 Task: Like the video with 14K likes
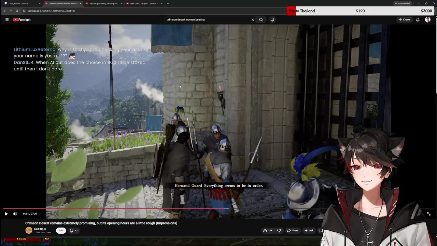click(x=268, y=231)
